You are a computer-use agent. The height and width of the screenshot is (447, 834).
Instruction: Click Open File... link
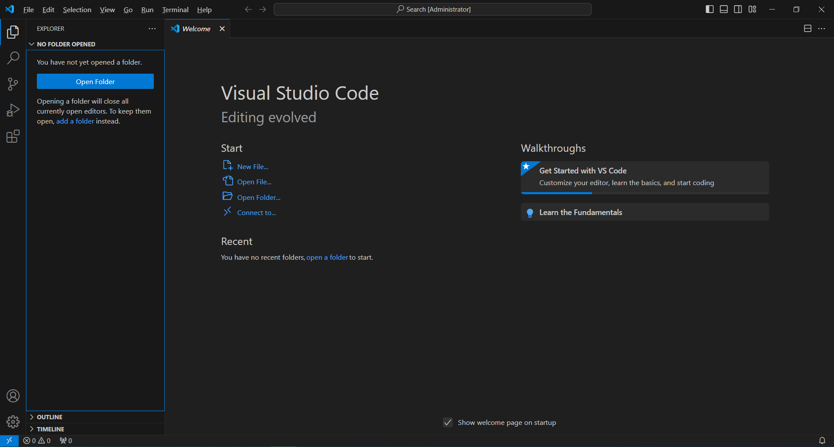pos(254,182)
